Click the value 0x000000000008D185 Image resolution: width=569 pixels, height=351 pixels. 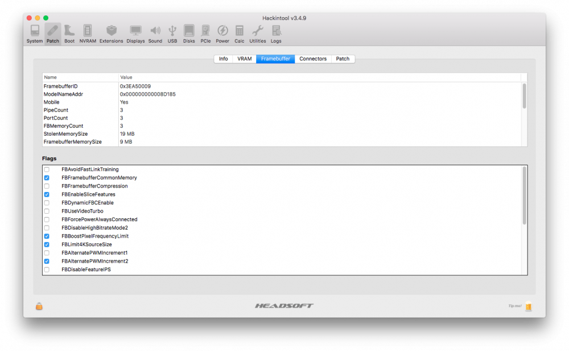point(148,94)
